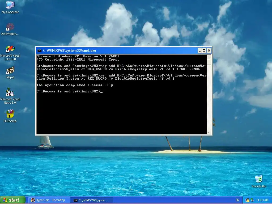Click the cmd vertical scrollbar thumb
Viewport: 272px width, 204px height.
(x=209, y=62)
